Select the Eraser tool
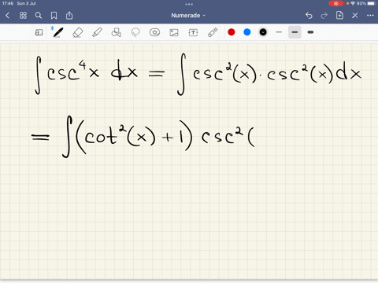Image resolution: width=378 pixels, height=283 pixels. point(77,32)
